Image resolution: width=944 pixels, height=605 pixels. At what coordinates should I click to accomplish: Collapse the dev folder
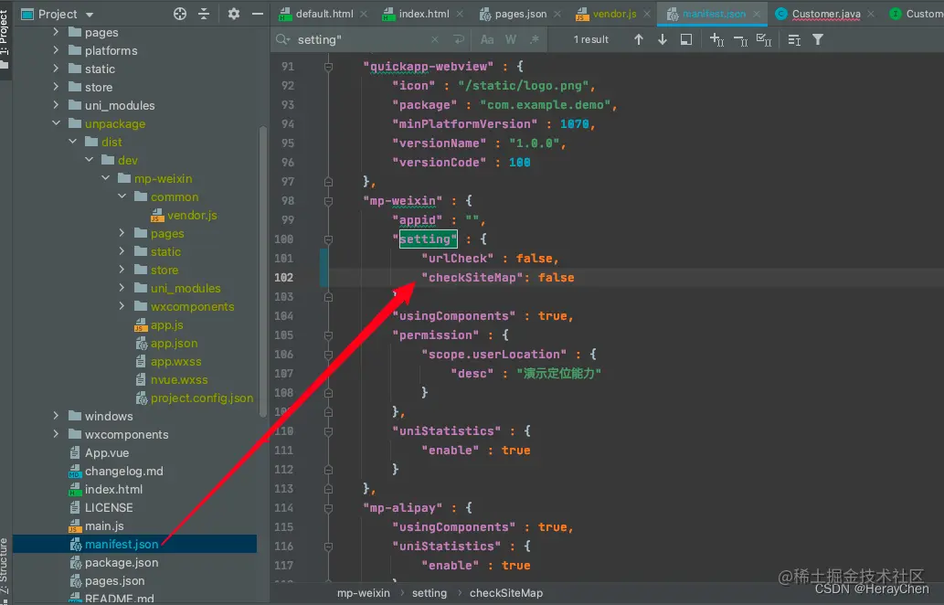(x=90, y=160)
